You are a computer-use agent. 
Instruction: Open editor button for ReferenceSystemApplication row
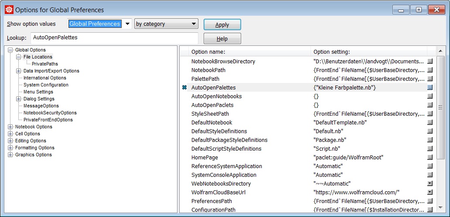click(x=430, y=166)
